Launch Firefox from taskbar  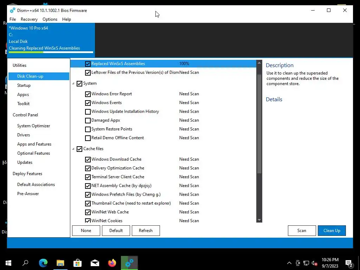tap(112, 263)
